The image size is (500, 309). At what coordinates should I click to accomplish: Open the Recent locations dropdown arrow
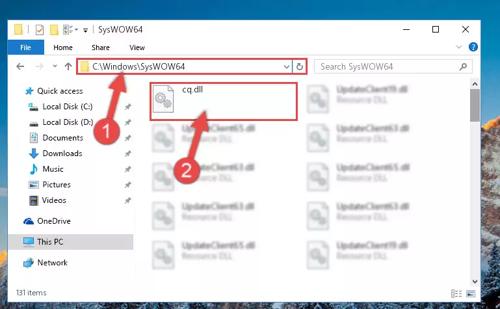point(55,66)
